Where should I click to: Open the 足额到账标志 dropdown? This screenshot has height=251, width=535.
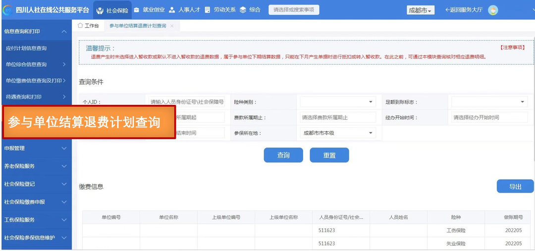[x=489, y=101]
